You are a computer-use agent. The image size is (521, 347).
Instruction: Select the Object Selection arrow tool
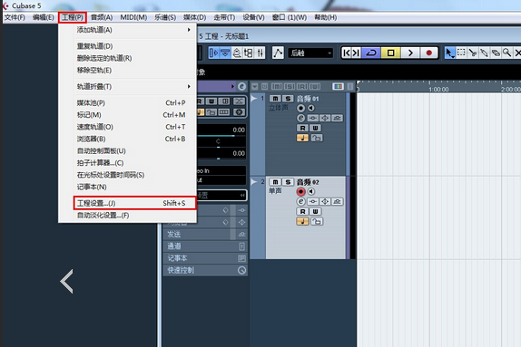[x=449, y=53]
